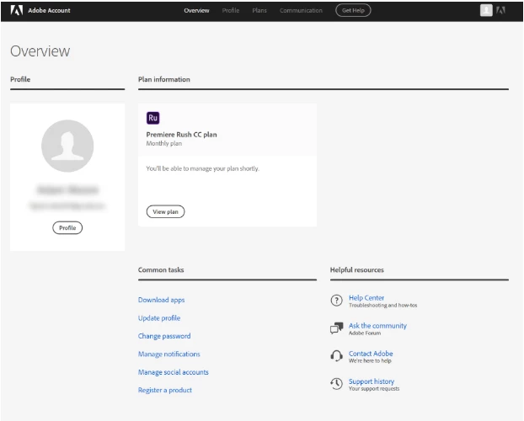This screenshot has height=421, width=524.
Task: Switch to the Overview tab
Action: 196,11
